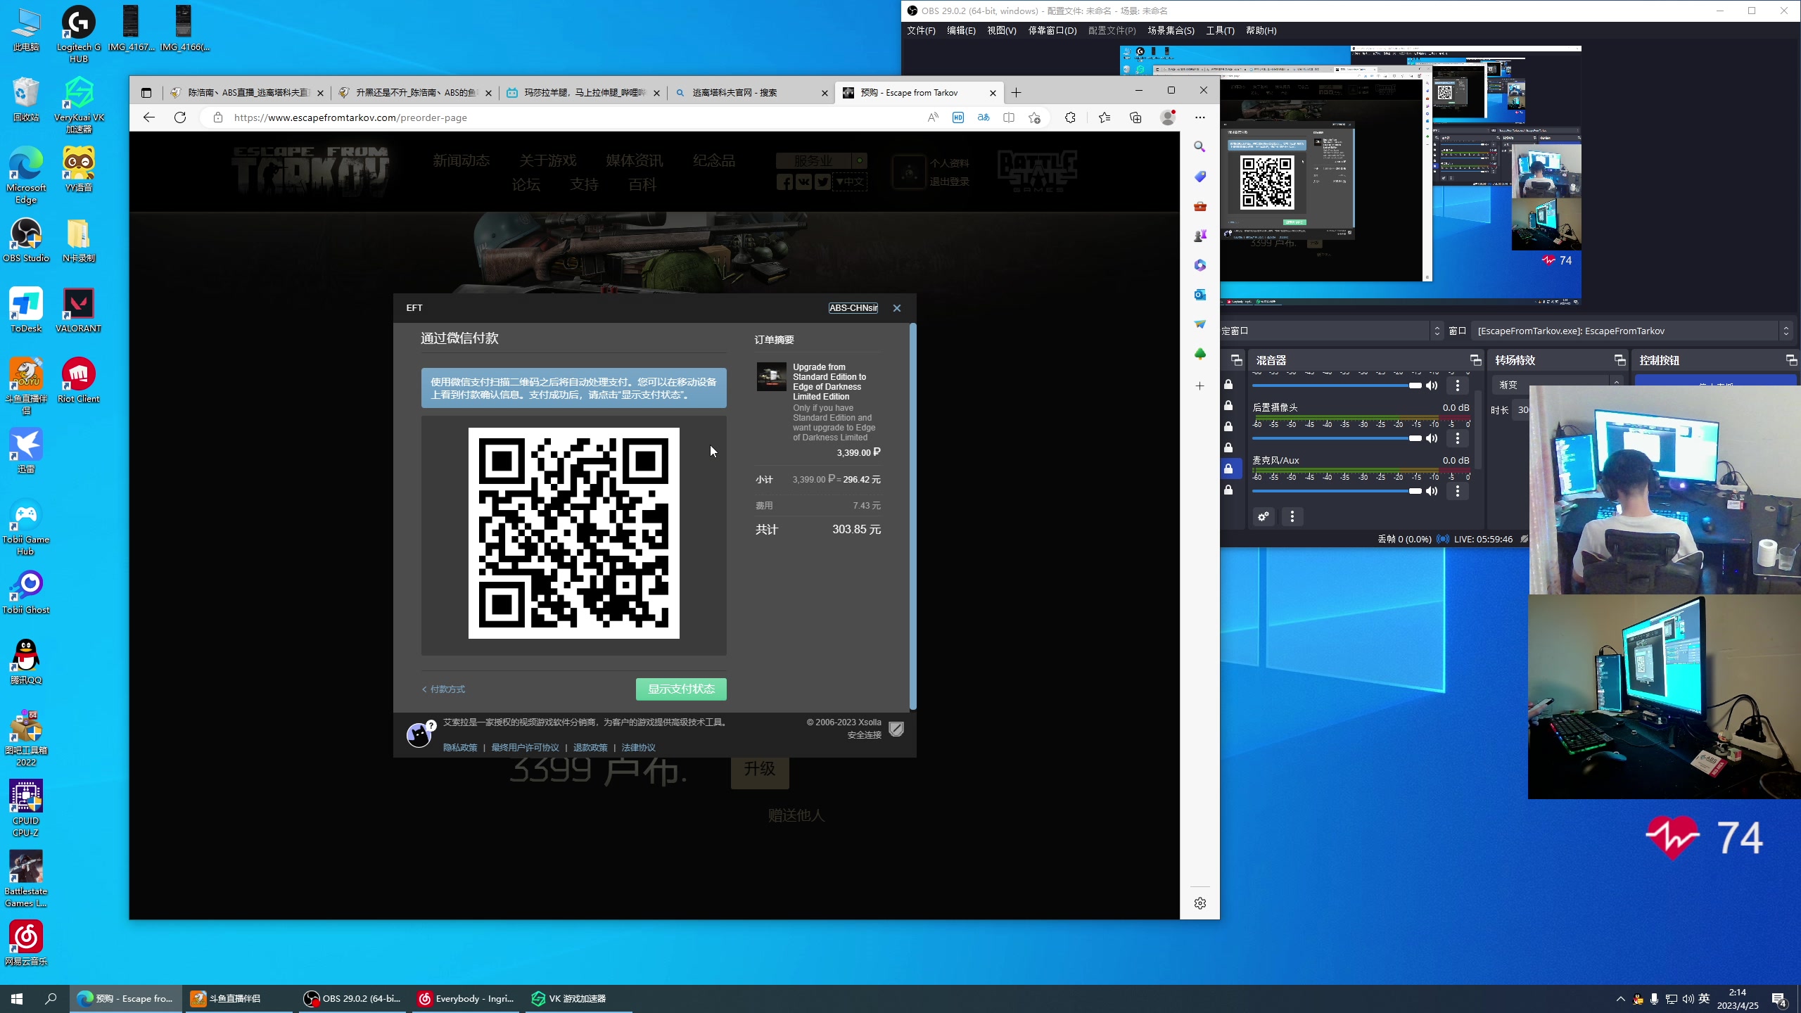Open the Edge sidebar Search icon
This screenshot has height=1013, width=1801.
pyautogui.click(x=1200, y=147)
